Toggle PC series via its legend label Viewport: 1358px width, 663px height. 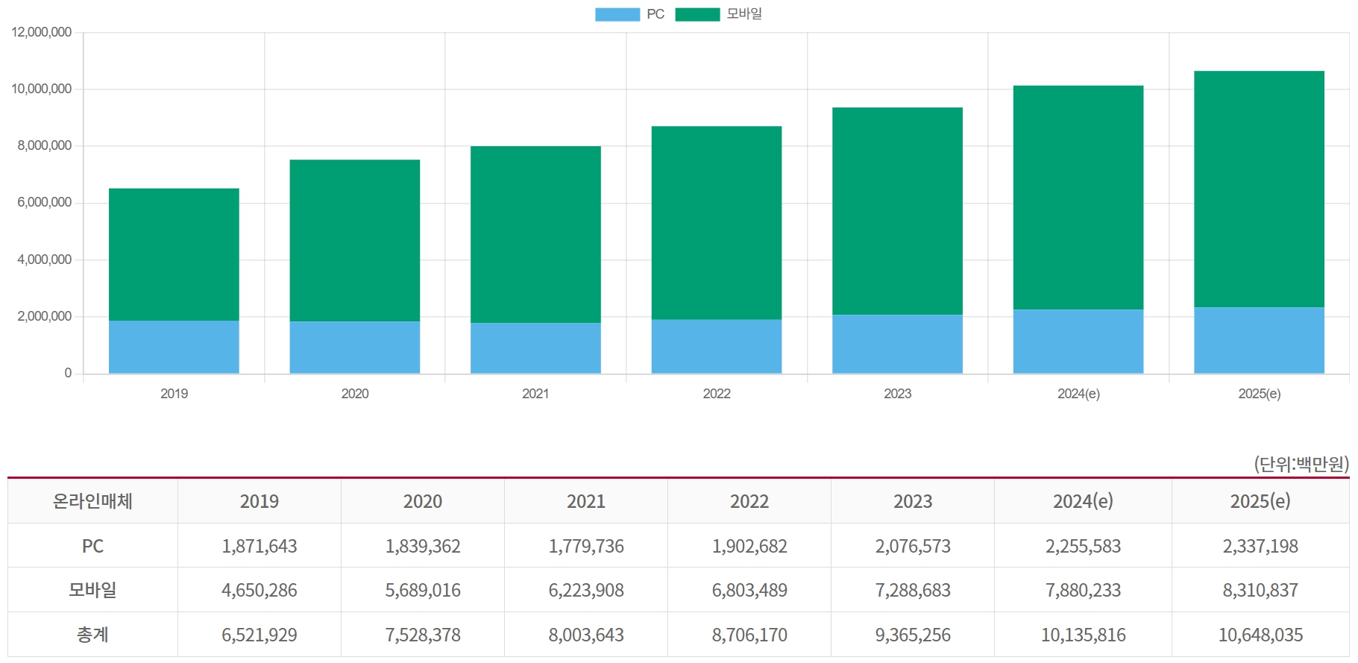(x=656, y=14)
